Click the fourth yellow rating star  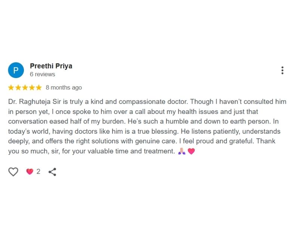point(32,88)
